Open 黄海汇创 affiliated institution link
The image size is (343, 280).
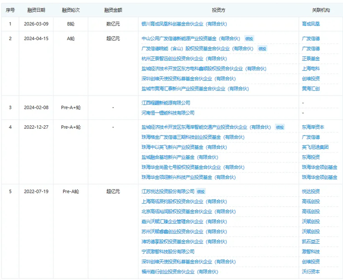pyautogui.click(x=311, y=89)
